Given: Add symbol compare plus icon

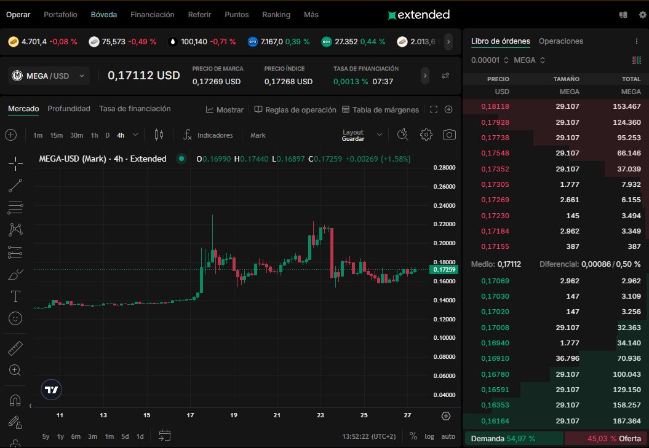Looking at the screenshot, I should pos(10,135).
